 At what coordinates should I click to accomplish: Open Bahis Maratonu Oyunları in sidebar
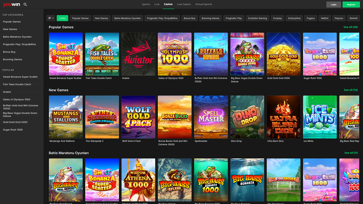click(x=17, y=37)
